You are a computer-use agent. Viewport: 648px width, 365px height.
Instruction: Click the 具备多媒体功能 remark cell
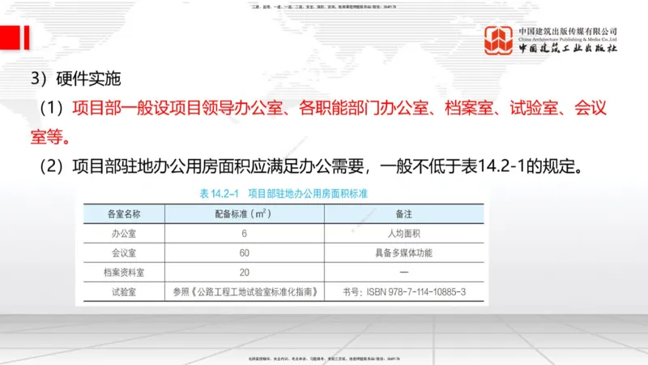click(x=404, y=253)
